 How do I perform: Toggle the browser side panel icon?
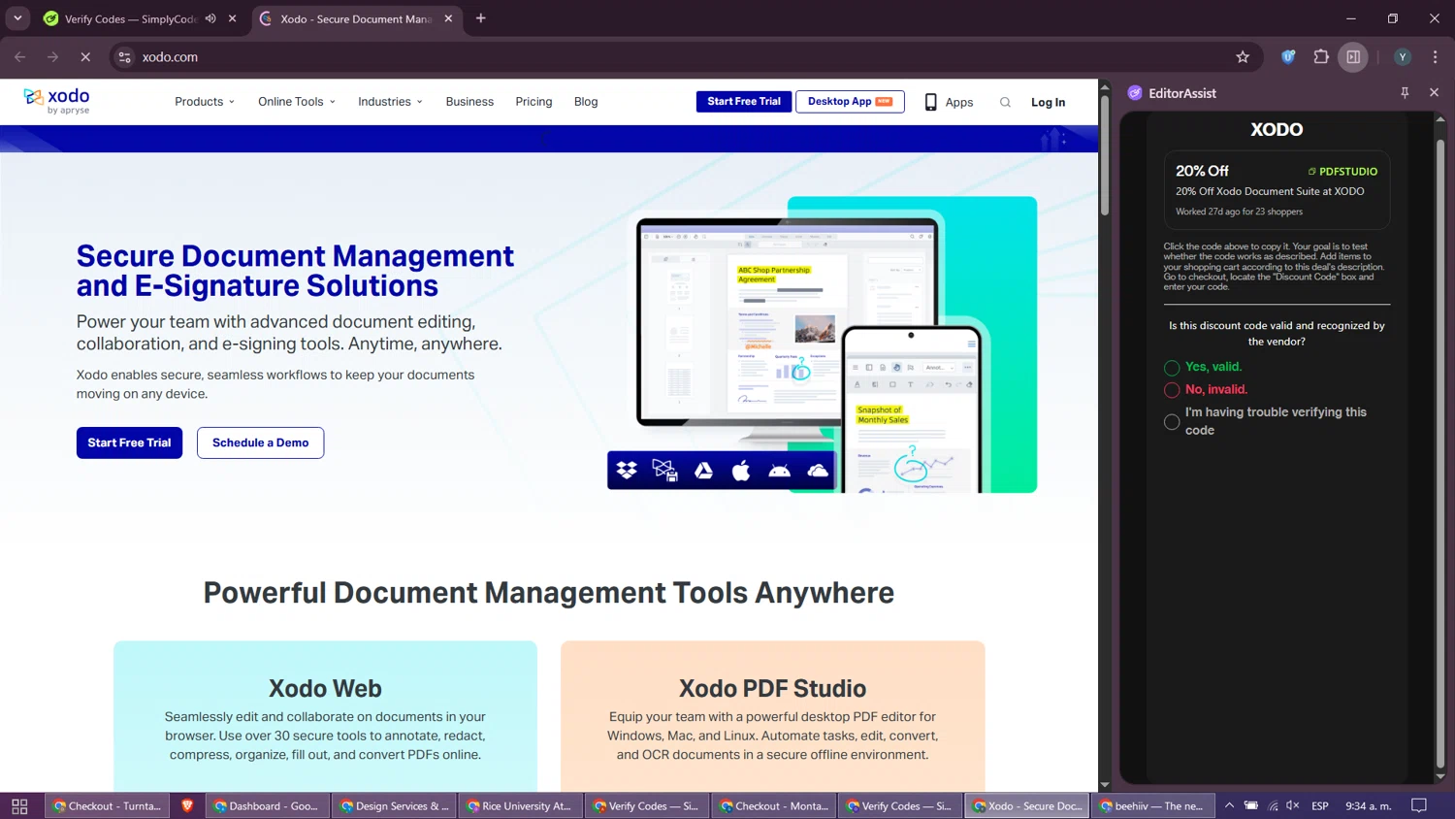pos(1353,57)
